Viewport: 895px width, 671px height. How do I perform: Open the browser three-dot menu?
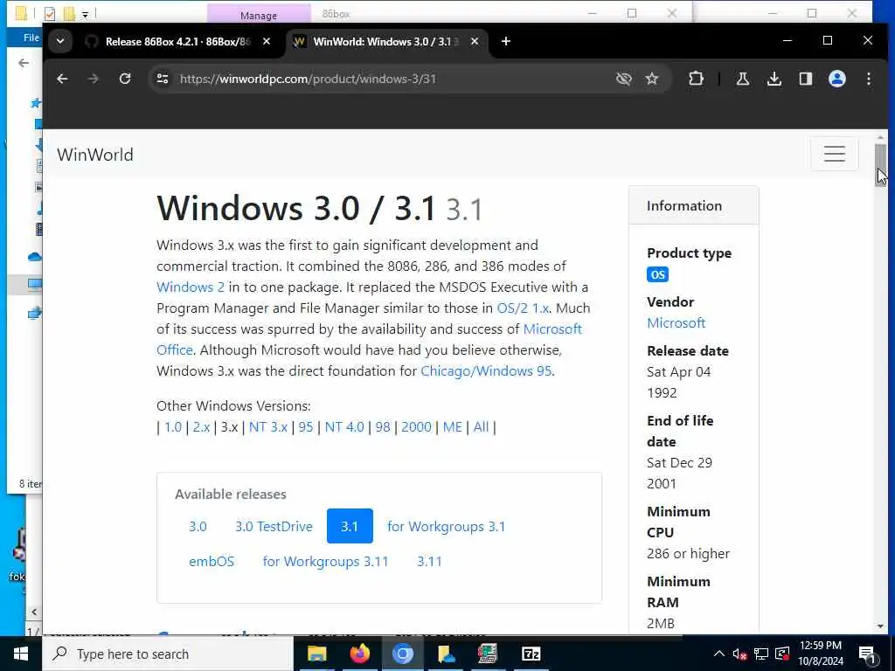[x=868, y=79]
